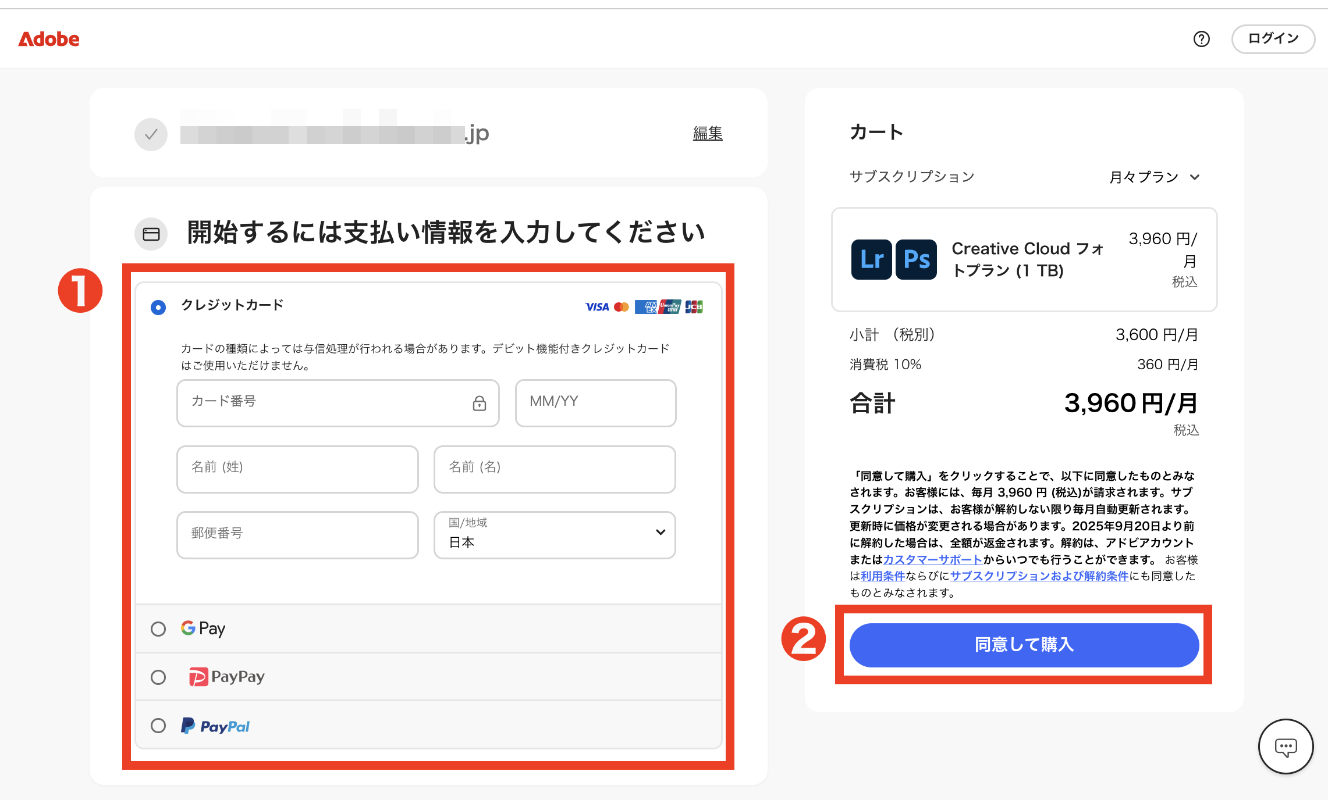Focus the カード番号 input field
The height and width of the screenshot is (800, 1328).
326,403
